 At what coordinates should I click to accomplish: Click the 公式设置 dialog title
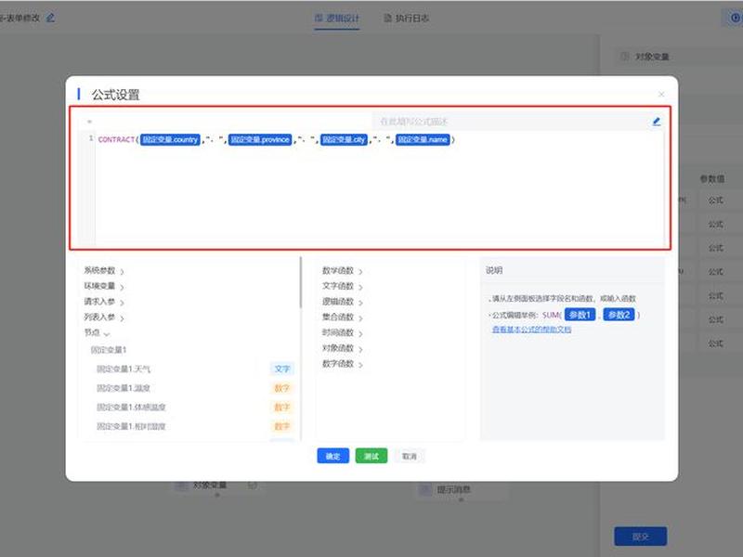click(x=115, y=95)
